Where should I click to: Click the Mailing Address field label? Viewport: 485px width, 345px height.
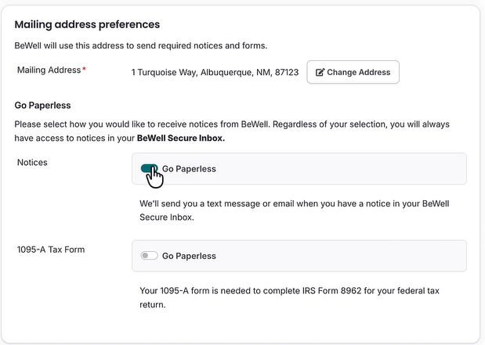(x=49, y=70)
